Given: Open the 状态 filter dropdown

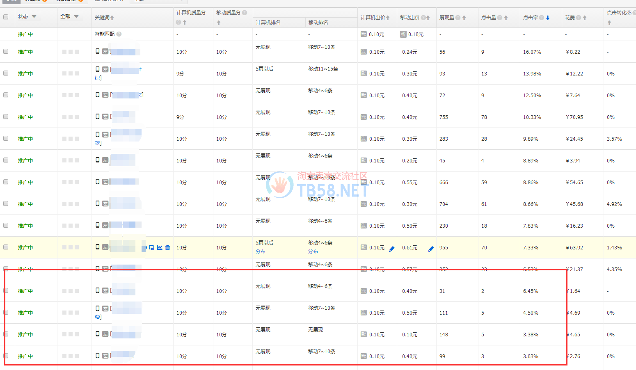Looking at the screenshot, I should (34, 16).
